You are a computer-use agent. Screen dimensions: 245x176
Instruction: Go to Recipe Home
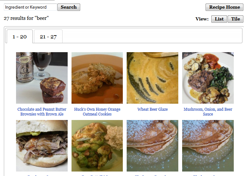[x=224, y=7]
